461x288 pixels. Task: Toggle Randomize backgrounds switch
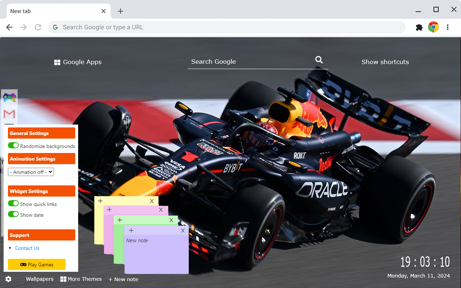click(13, 145)
